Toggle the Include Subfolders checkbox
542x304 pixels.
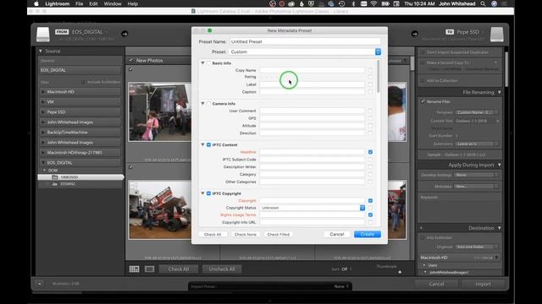tap(83, 83)
